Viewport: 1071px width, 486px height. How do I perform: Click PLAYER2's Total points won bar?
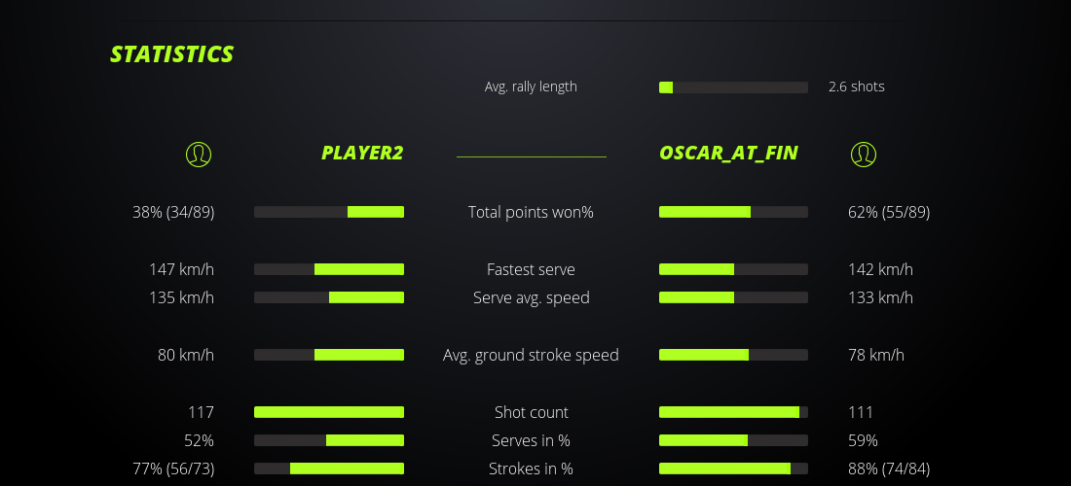[329, 212]
